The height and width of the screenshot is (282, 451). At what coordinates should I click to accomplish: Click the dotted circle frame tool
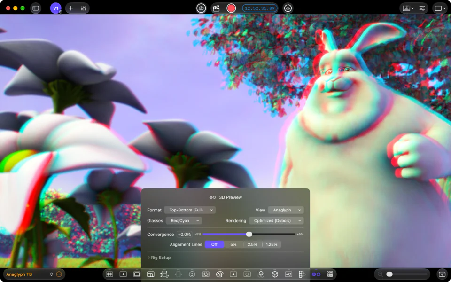(247, 274)
